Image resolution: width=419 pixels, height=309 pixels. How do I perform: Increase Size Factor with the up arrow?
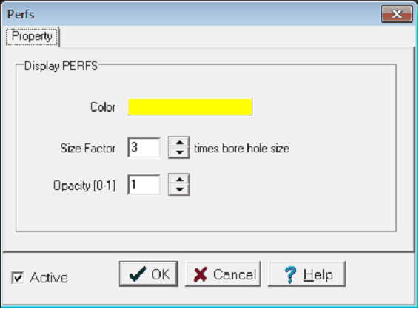pos(179,142)
